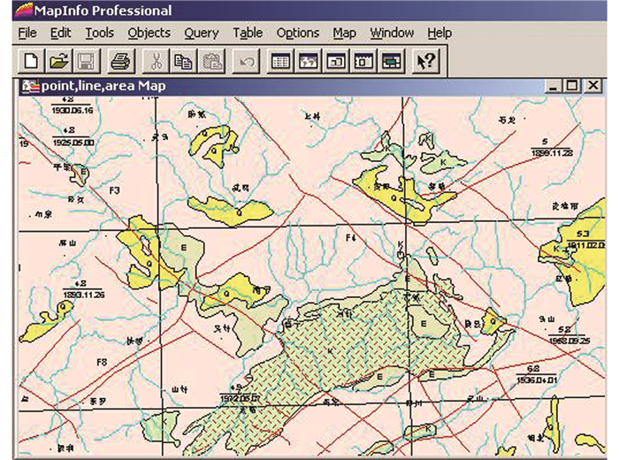Open the Query menu
This screenshot has width=619, height=460.
tap(201, 33)
